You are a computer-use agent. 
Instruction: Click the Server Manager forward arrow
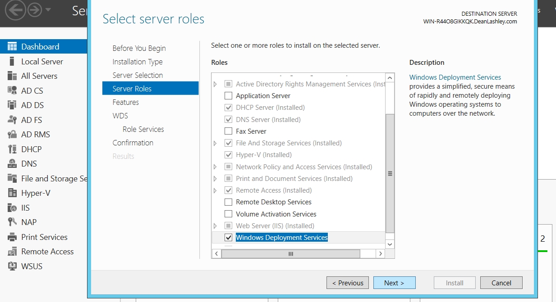point(35,10)
